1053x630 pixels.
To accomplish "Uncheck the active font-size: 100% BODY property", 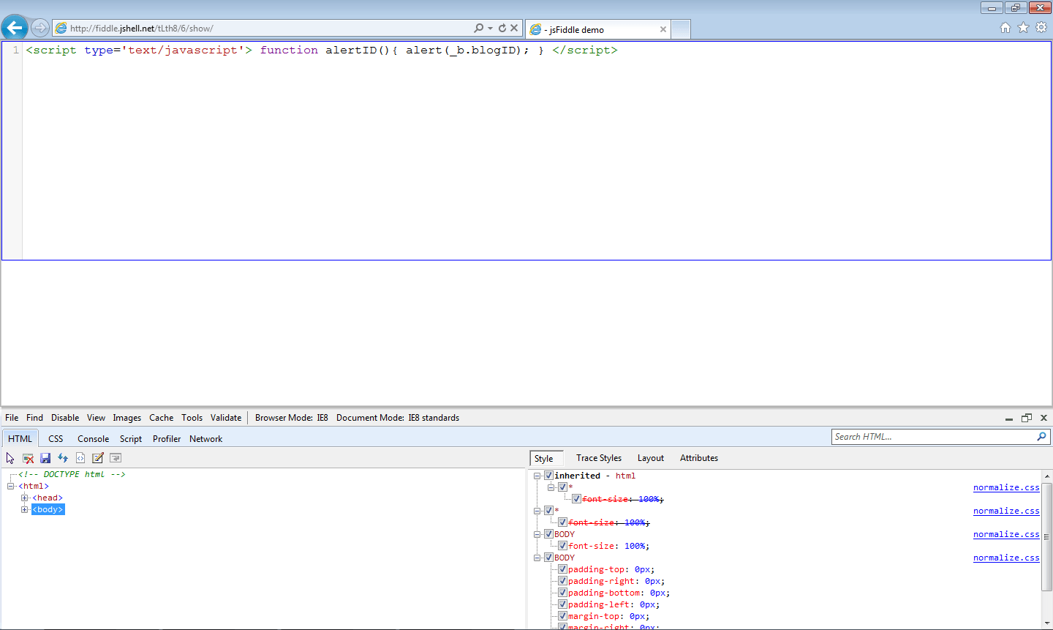I will [562, 546].
